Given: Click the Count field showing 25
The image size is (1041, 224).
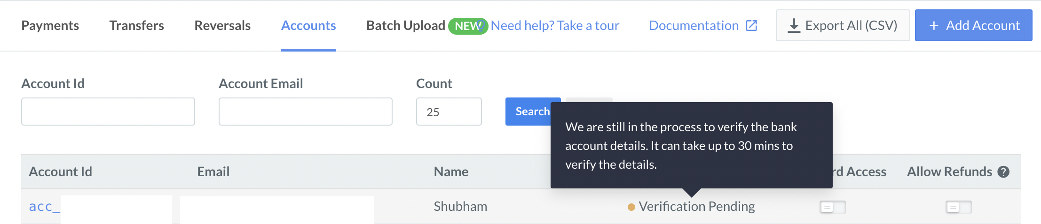Looking at the screenshot, I should click(x=449, y=112).
